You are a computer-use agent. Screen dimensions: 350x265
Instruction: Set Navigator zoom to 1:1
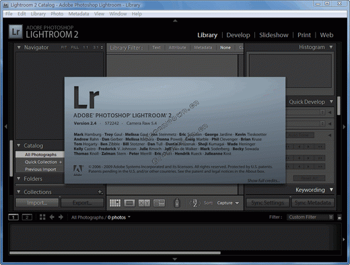(x=85, y=47)
